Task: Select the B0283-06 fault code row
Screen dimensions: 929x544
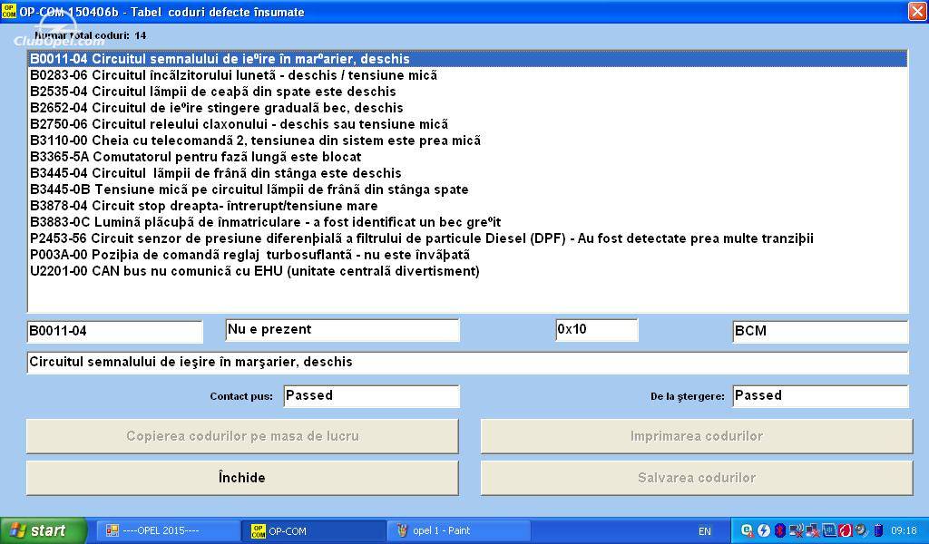Action: (467, 75)
